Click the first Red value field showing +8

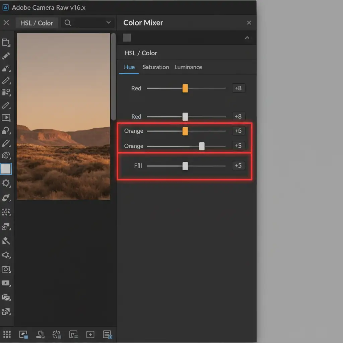click(238, 88)
